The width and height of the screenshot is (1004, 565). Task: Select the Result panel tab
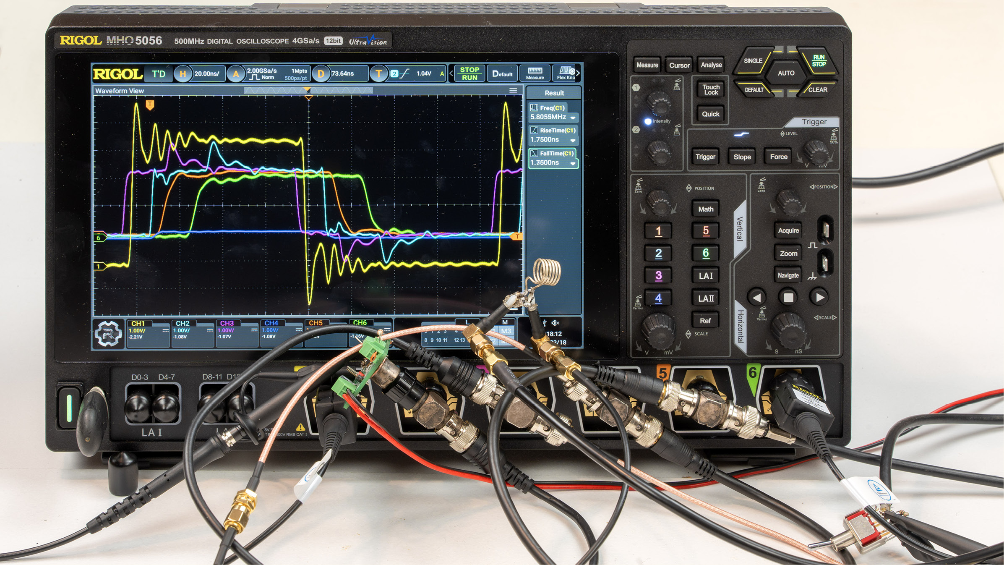554,93
